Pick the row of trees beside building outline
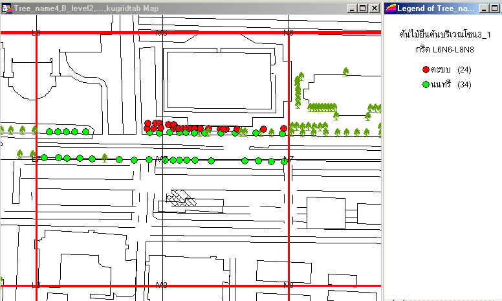Viewport: 502px width, 301px height. [x=320, y=107]
